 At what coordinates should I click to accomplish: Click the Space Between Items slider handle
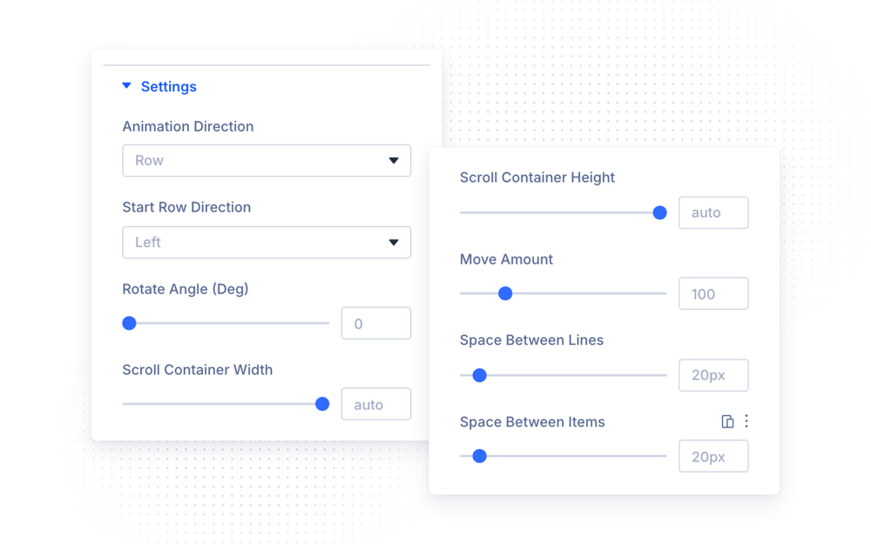[x=479, y=456]
